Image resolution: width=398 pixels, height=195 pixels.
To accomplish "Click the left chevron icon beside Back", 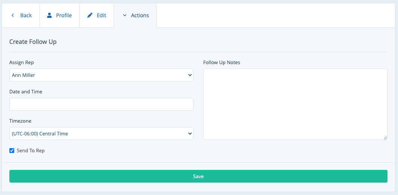I will tap(13, 15).
